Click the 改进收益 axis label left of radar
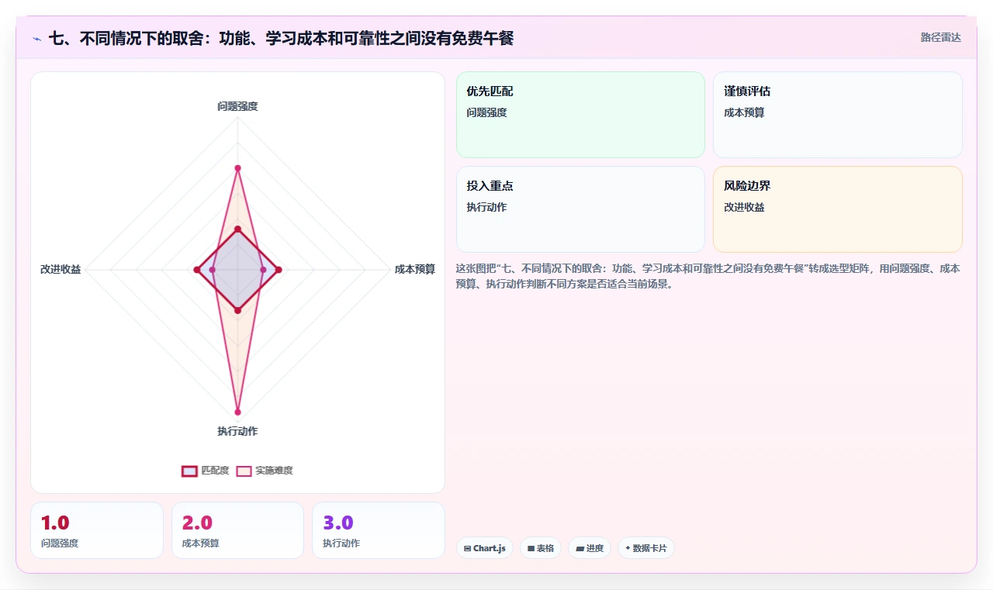Screen dimensions: 993x590 (x=61, y=269)
